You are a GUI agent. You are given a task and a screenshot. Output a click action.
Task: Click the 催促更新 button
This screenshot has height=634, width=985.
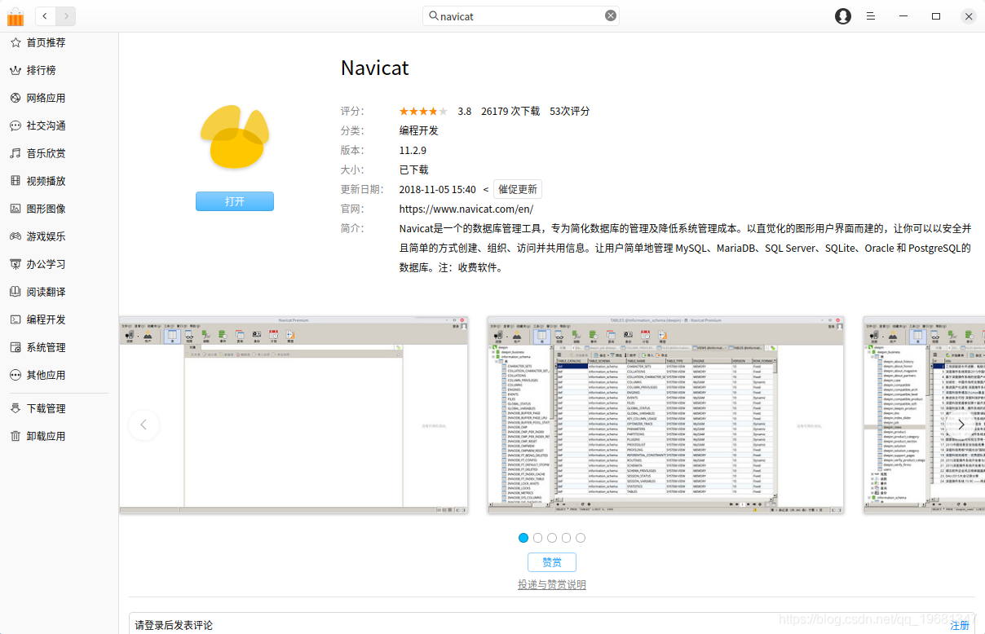(x=518, y=189)
